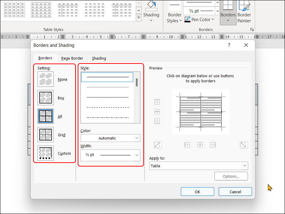Toggle inside vertical border preview button
The image size is (285, 214).
(x=200, y=145)
